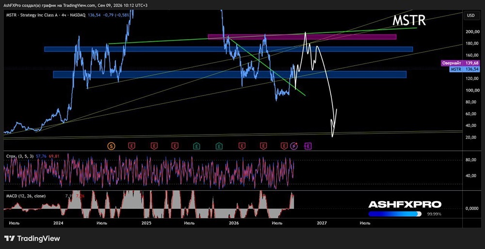Click the MSTR 136,54 price label
The height and width of the screenshot is (249, 485).
pyautogui.click(x=465, y=69)
